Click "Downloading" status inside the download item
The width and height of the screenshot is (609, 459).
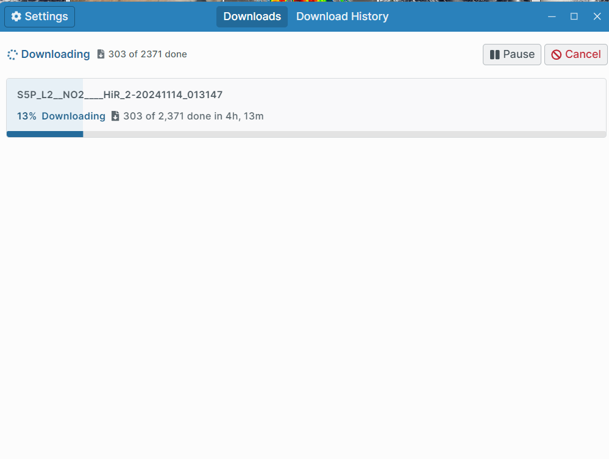(73, 116)
